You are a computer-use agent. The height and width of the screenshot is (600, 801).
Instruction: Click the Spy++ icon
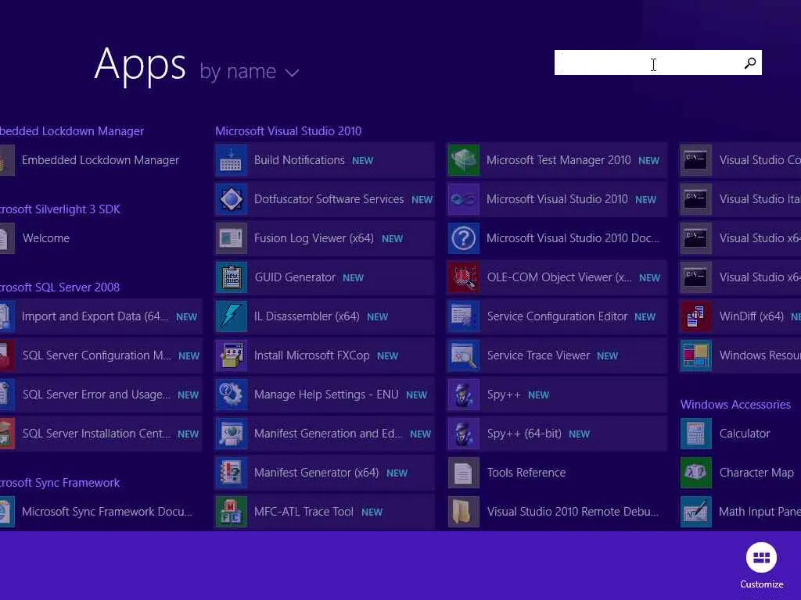click(464, 395)
